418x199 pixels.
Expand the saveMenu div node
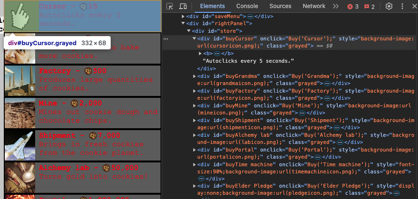[x=183, y=16]
